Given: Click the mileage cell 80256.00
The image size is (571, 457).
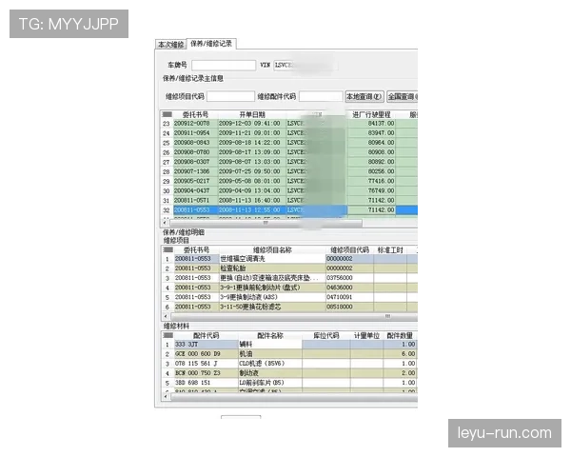Looking at the screenshot, I should pos(371,171).
